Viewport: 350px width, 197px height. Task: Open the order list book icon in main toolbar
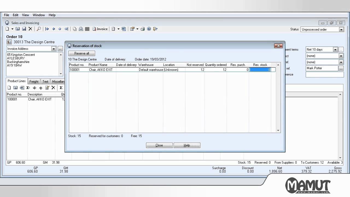pyautogui.click(x=17, y=29)
